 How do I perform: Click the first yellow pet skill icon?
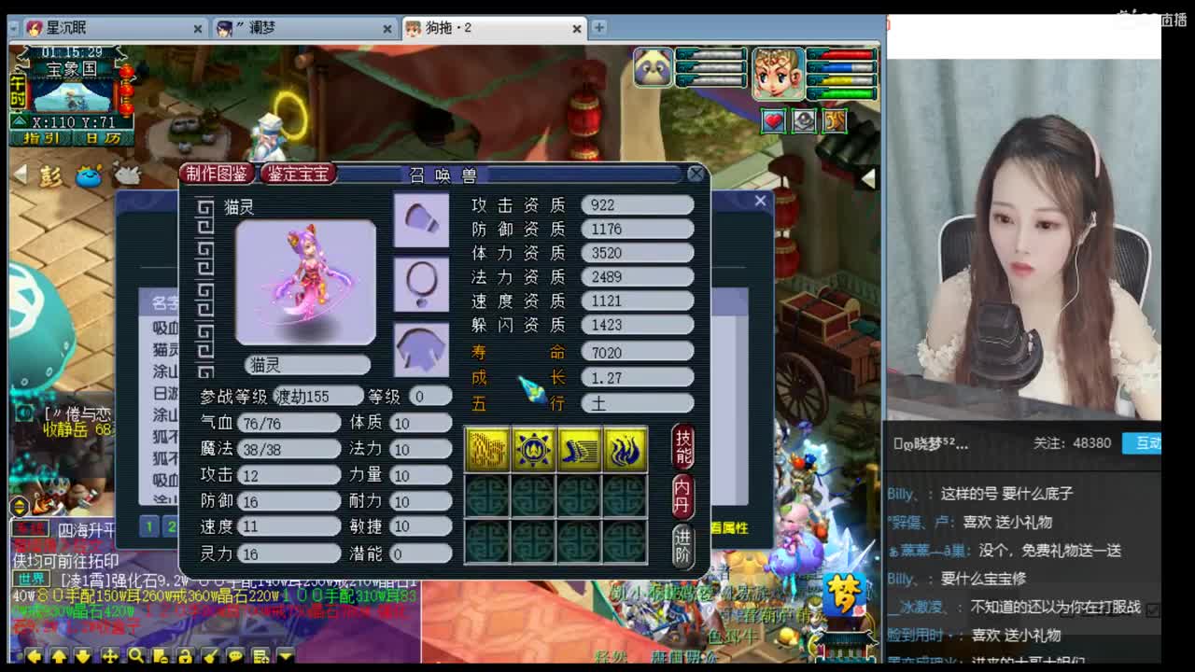[486, 450]
